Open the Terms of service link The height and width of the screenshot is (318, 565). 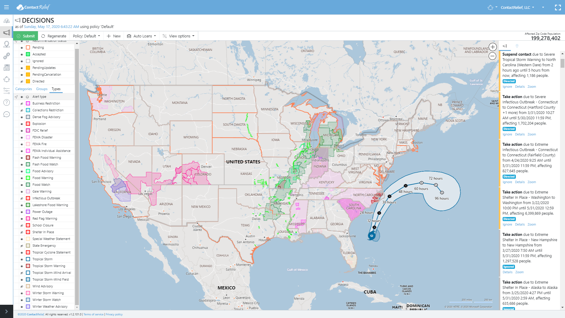coord(93,314)
